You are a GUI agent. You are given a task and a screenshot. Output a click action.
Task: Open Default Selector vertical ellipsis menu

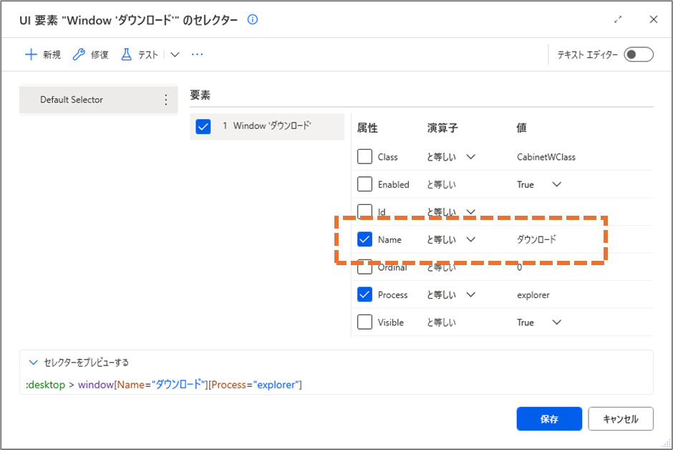[x=165, y=100]
